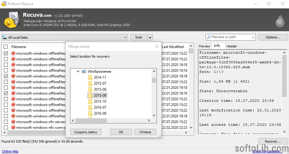Click the folder tree horizontal scrollbar thumb
Screen dimensions: 289x154
coord(91,121)
